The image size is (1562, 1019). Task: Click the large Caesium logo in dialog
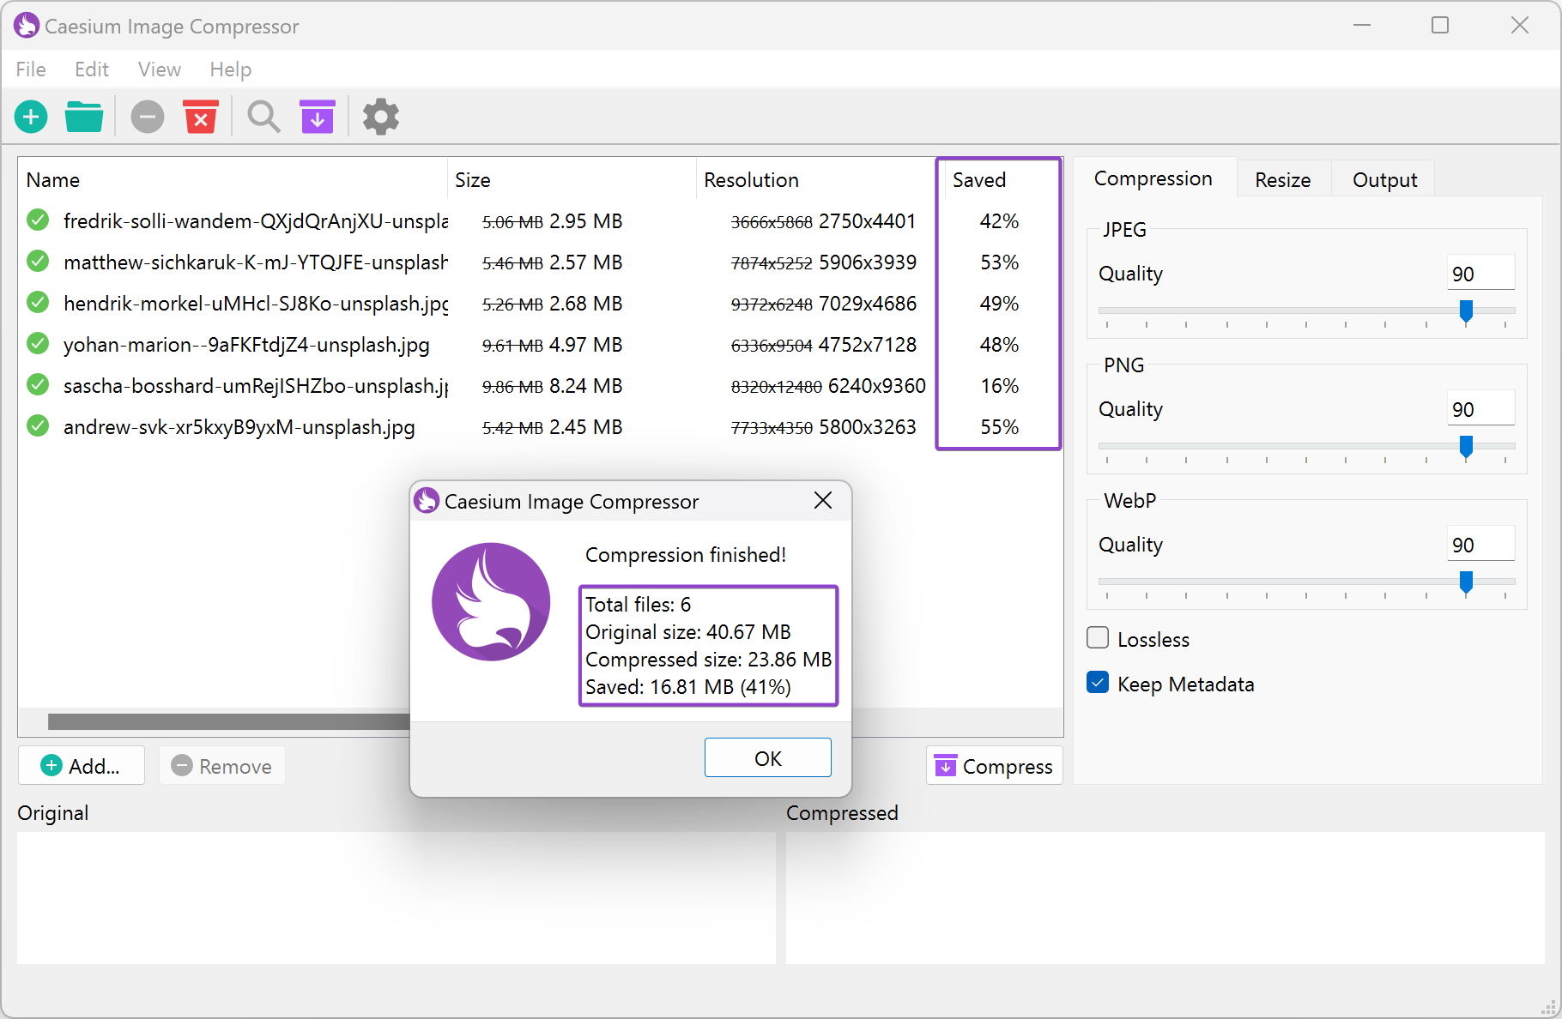click(x=491, y=601)
